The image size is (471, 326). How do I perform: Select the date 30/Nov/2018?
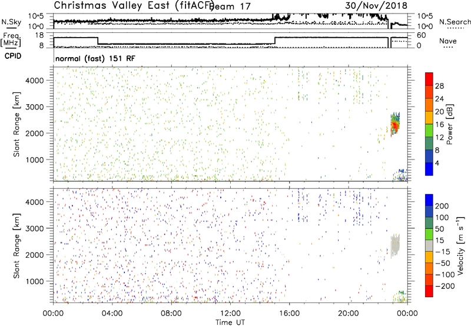[376, 6]
